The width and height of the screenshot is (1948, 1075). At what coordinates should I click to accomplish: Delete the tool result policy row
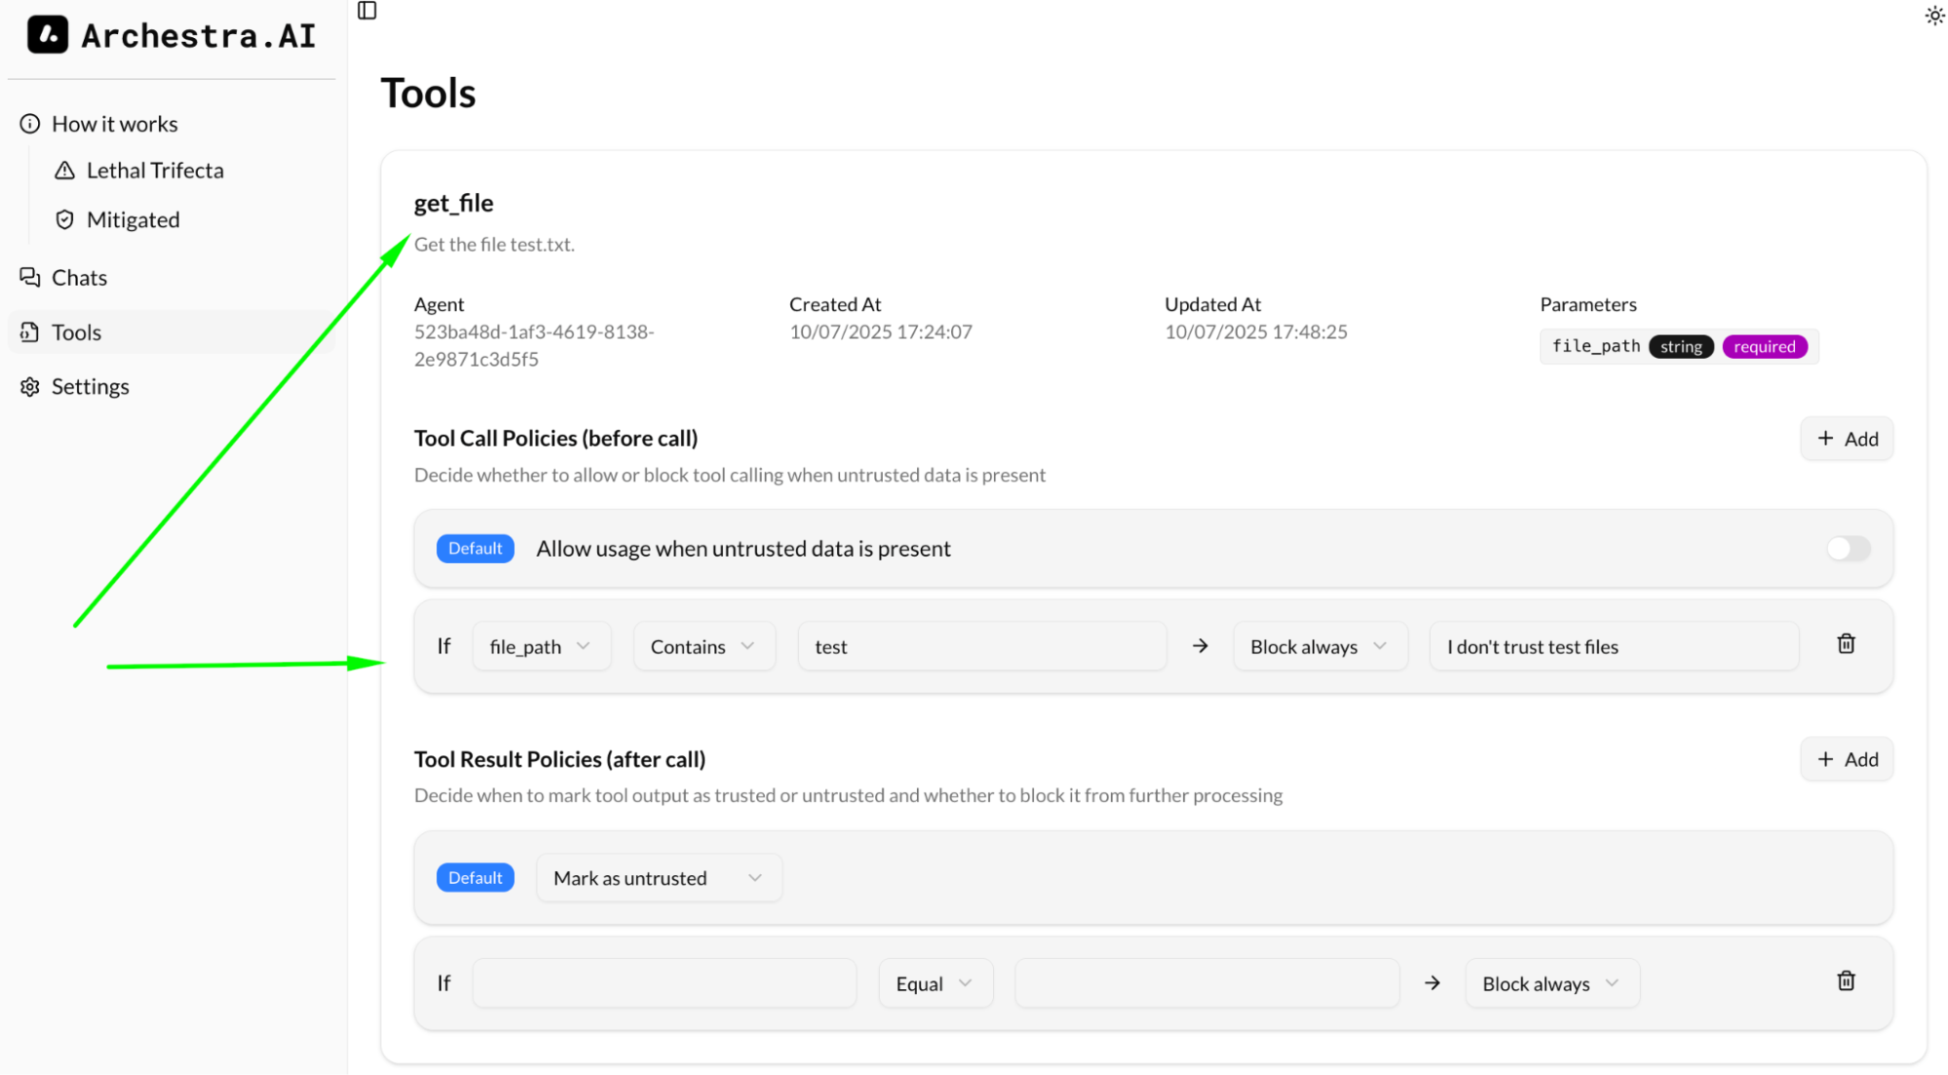pos(1846,981)
